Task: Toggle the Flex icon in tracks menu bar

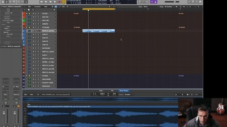Action: click(x=63, y=7)
